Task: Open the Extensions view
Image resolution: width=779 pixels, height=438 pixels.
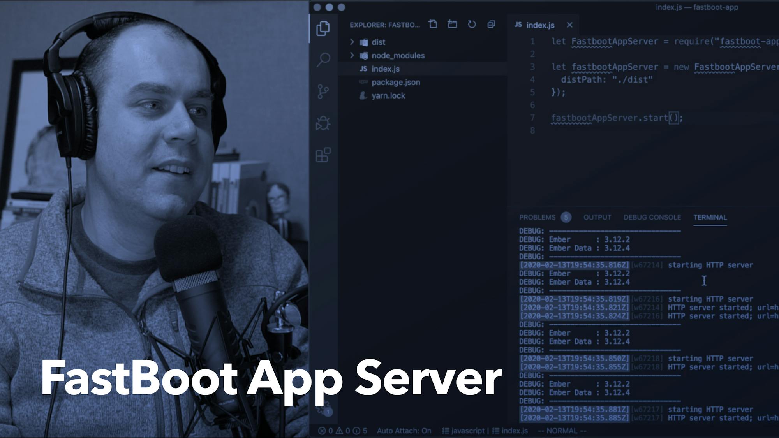Action: [x=322, y=155]
